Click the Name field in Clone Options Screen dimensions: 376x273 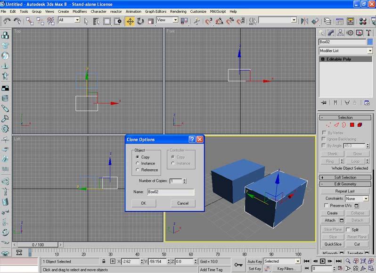point(171,192)
